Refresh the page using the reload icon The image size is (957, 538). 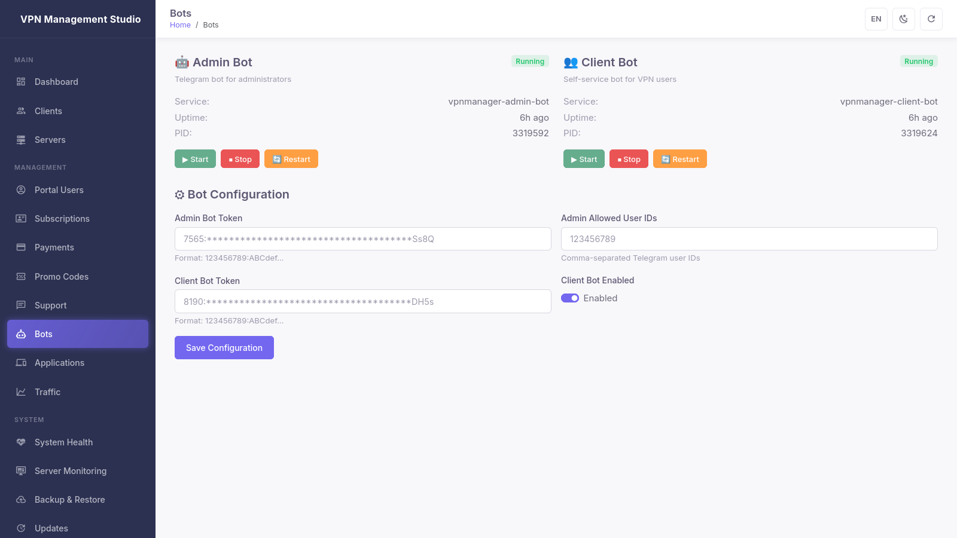tap(931, 19)
